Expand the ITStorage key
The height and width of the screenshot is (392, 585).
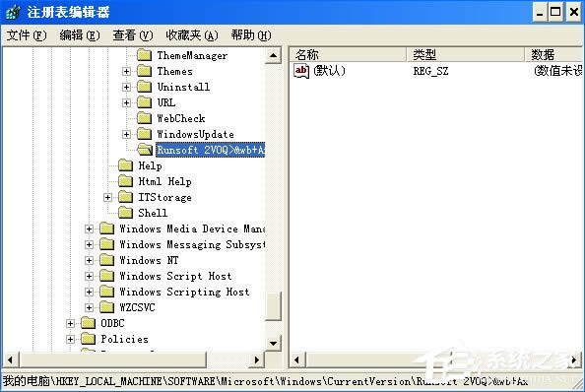(x=107, y=197)
